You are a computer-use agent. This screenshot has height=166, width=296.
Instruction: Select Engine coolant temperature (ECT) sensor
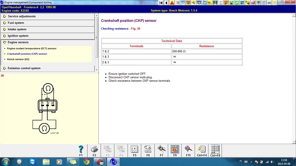[x=32, y=48]
